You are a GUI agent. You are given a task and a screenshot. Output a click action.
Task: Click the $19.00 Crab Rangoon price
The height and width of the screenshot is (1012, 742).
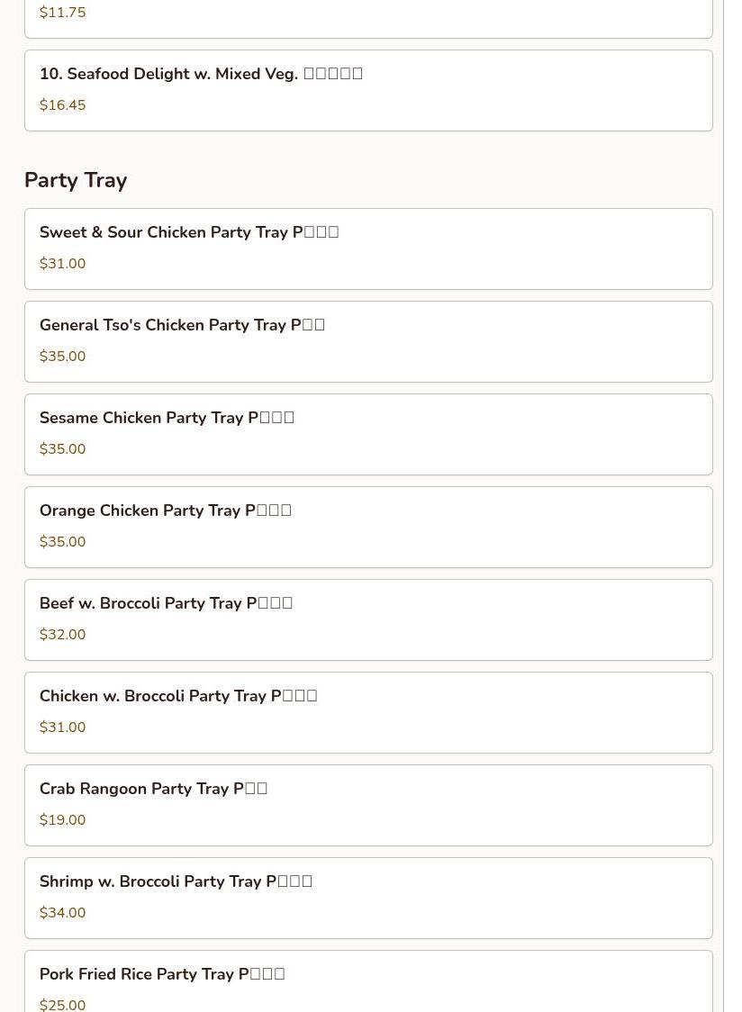point(63,820)
